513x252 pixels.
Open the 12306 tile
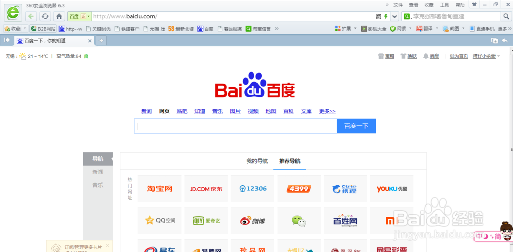[x=252, y=189]
